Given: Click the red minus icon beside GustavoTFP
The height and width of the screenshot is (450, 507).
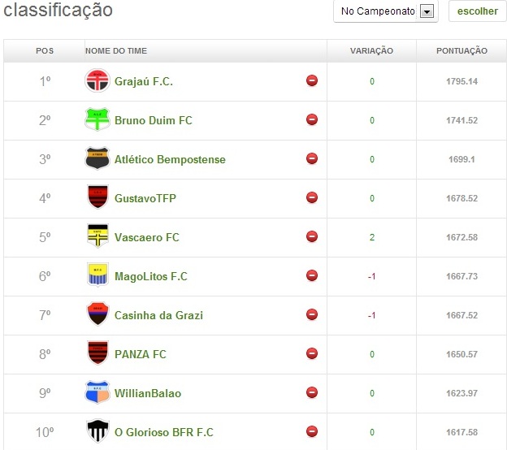Looking at the screenshot, I should pos(312,197).
